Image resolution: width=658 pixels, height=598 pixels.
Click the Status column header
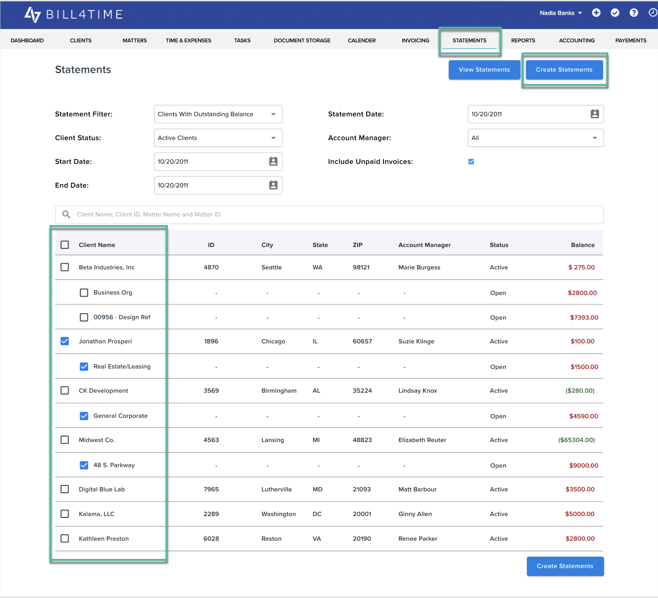coord(499,245)
